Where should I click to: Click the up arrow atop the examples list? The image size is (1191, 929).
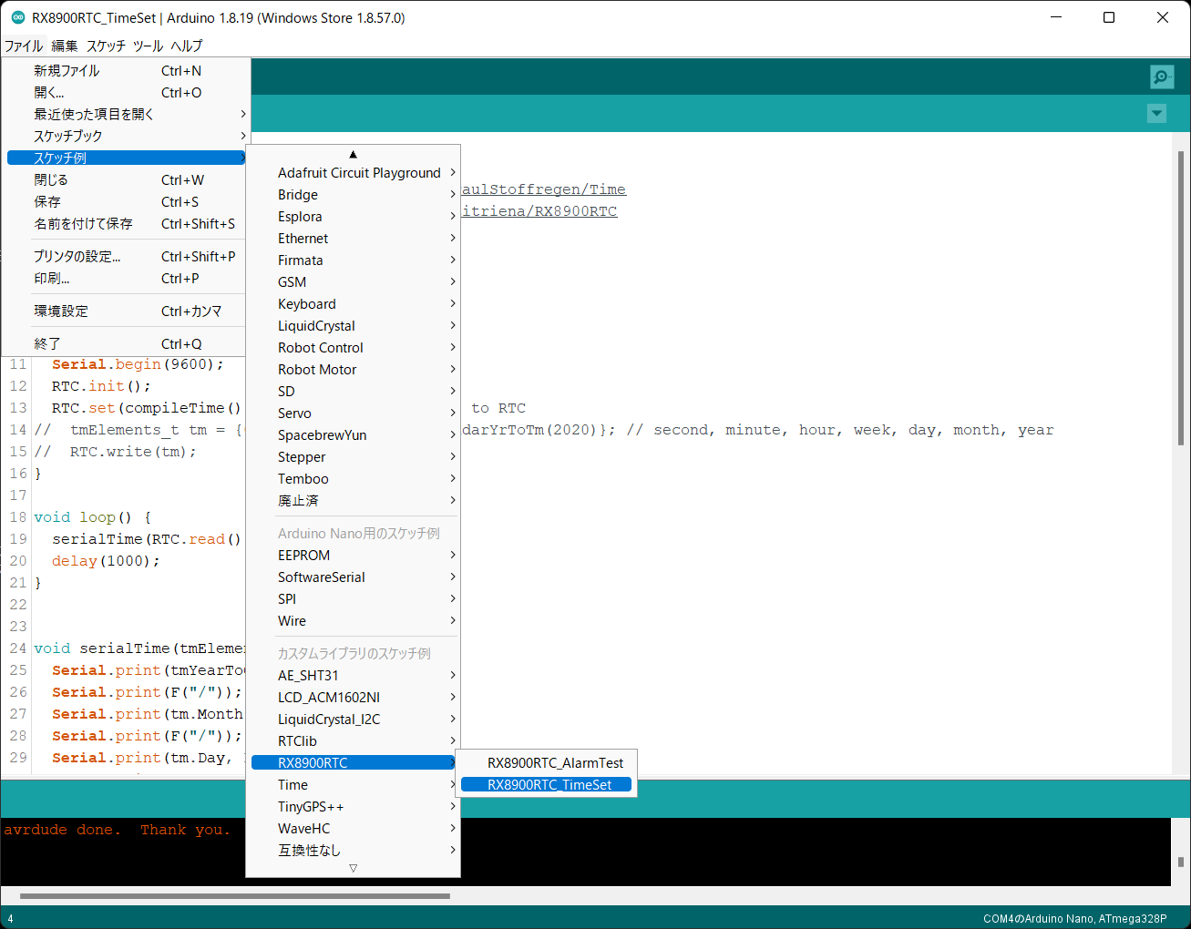point(353,154)
